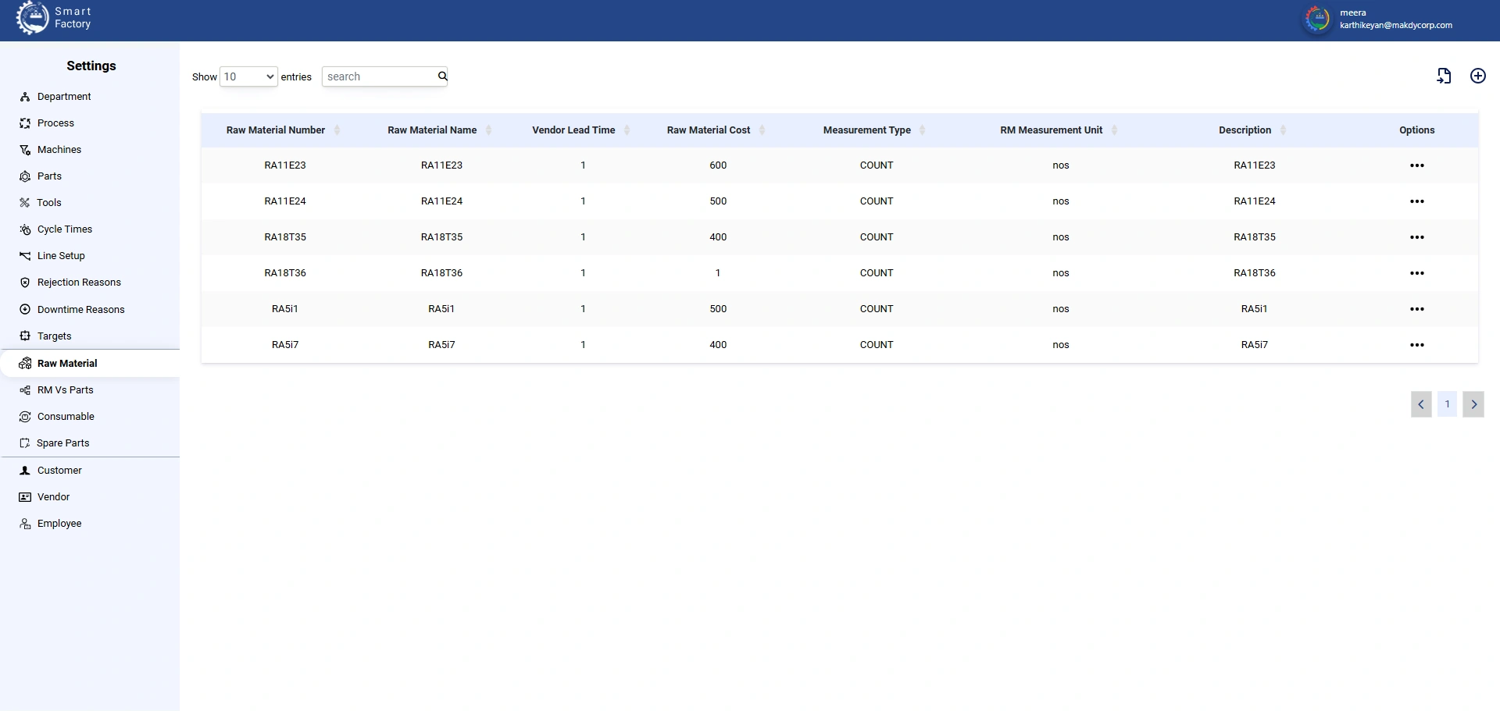
Task: Click the Downtime Reasons icon
Action: click(25, 310)
